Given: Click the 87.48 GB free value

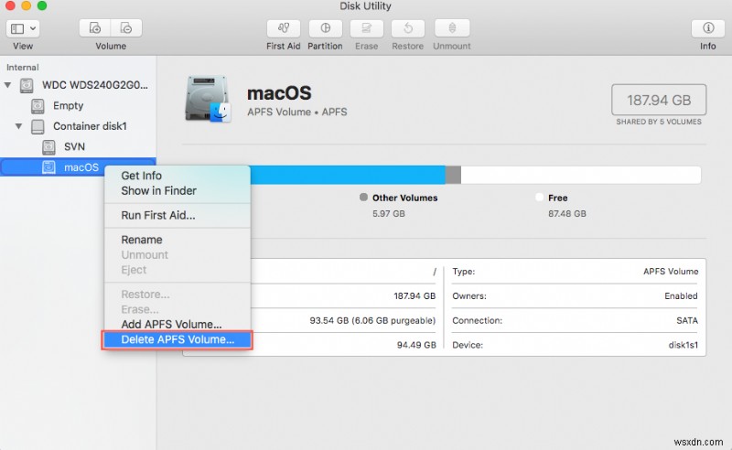Looking at the screenshot, I should pos(566,213).
